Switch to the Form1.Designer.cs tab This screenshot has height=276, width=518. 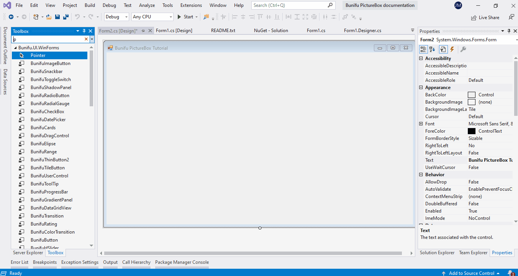(x=362, y=31)
